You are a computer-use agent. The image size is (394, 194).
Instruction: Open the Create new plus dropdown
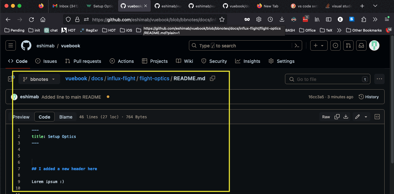click(319, 46)
